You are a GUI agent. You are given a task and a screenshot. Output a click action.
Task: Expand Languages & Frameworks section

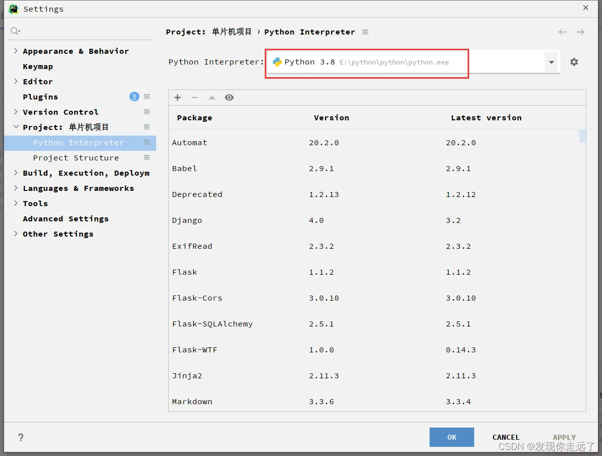(x=16, y=187)
